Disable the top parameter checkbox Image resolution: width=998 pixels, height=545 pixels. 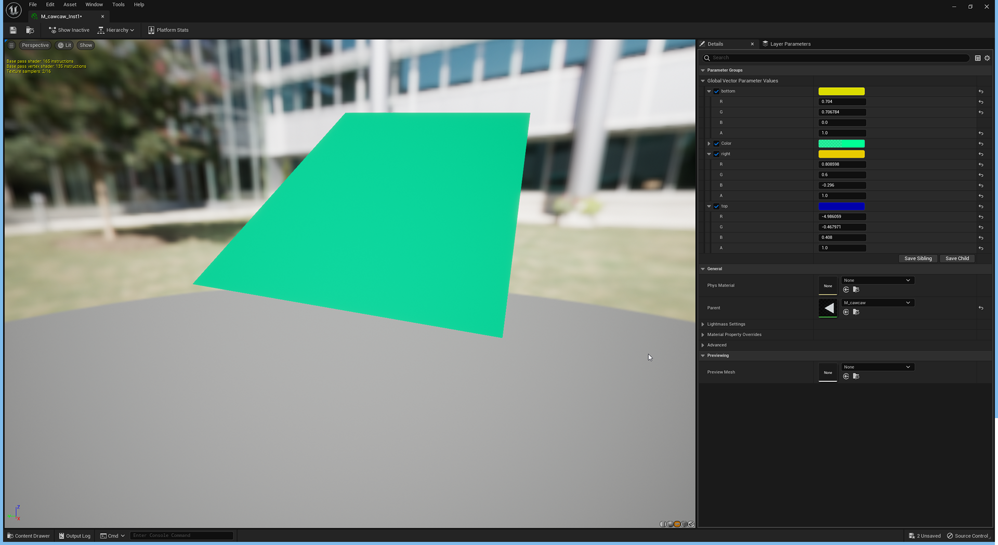[x=716, y=206]
